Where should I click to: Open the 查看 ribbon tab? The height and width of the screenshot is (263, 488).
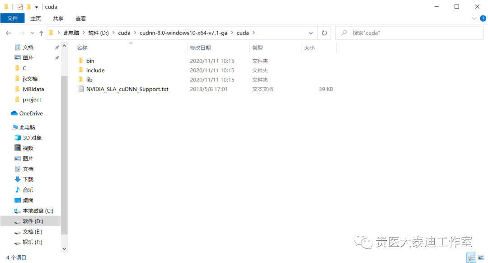(80, 19)
